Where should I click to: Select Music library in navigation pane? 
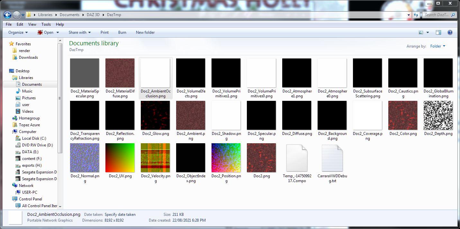pyautogui.click(x=27, y=91)
